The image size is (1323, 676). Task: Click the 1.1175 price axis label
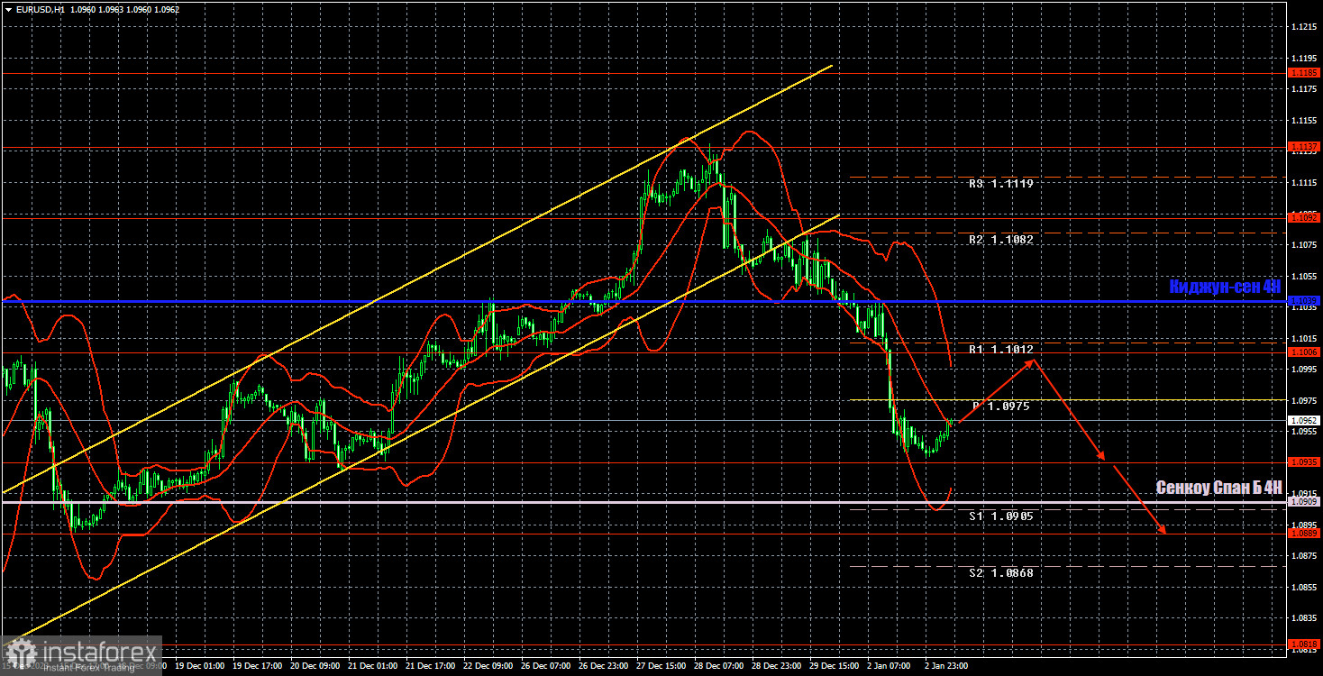point(1304,89)
